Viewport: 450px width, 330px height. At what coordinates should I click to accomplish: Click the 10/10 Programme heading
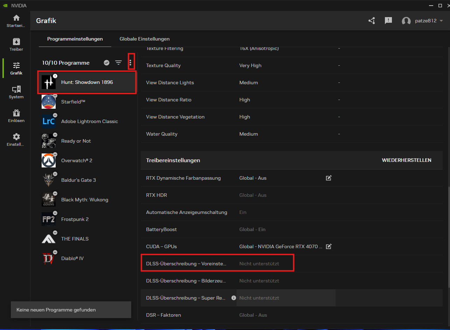[66, 63]
